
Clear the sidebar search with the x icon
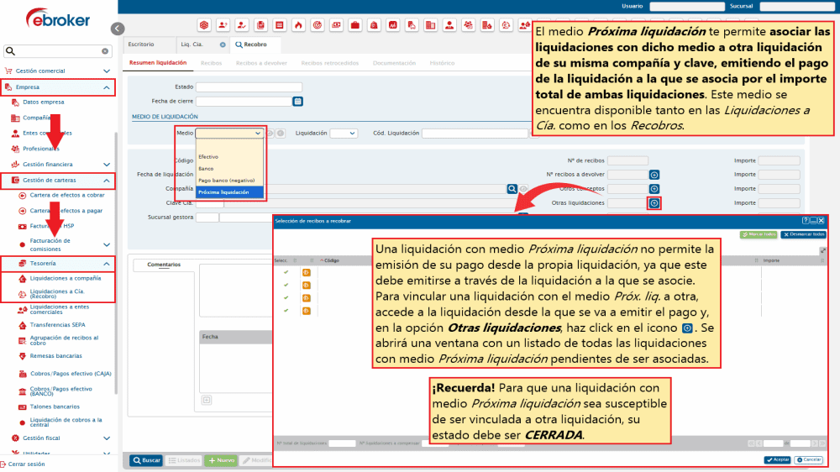[105, 51]
